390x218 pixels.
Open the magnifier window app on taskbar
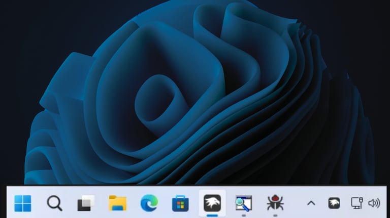[x=244, y=203]
